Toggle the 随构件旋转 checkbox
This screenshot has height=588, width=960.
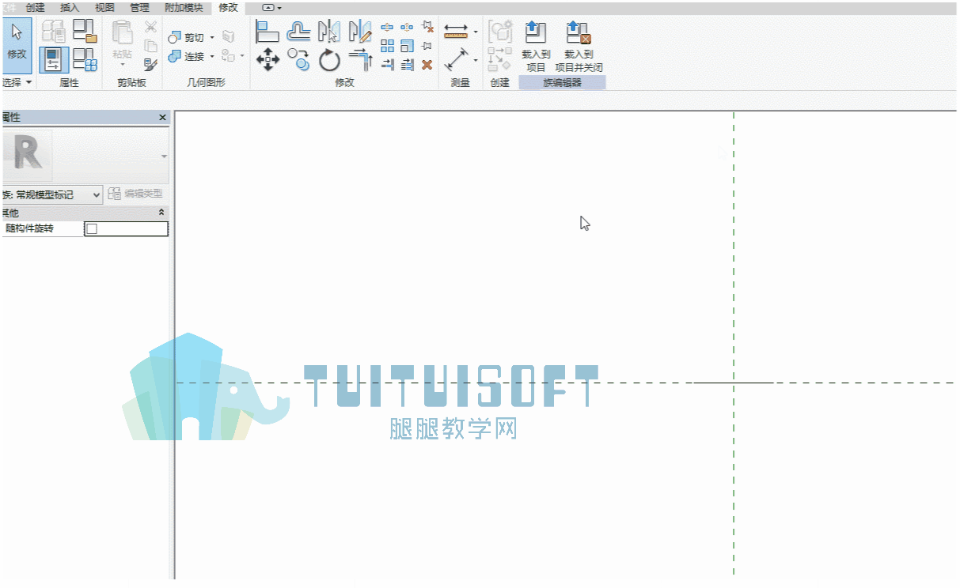click(92, 228)
